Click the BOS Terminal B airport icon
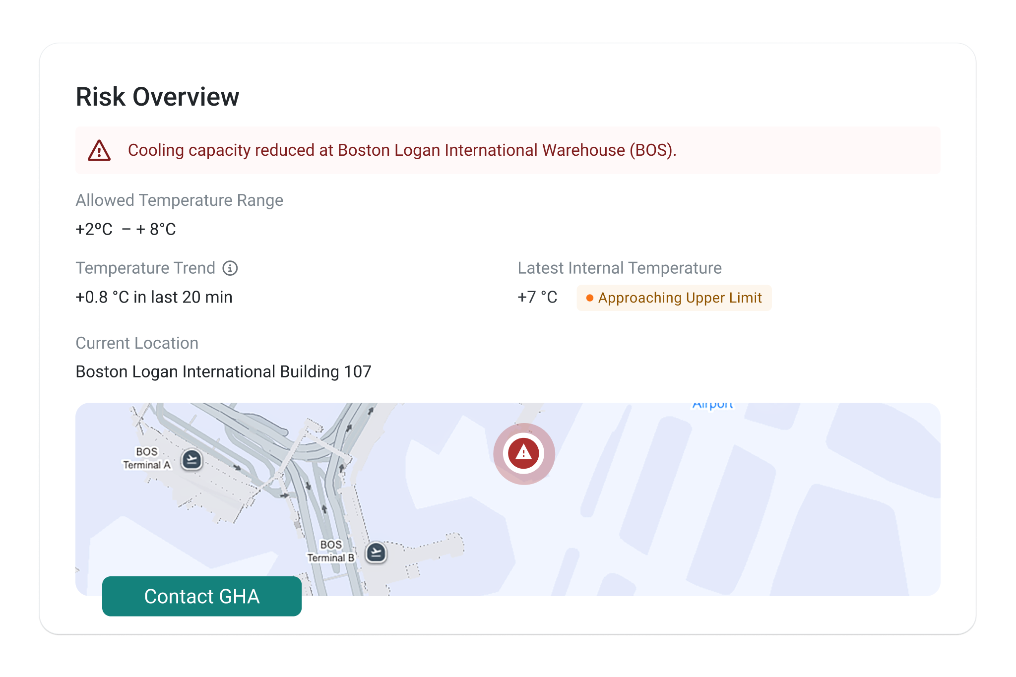The width and height of the screenshot is (1016, 677). click(376, 552)
